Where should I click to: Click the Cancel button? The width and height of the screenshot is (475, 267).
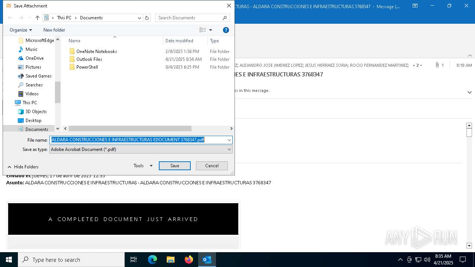212,166
